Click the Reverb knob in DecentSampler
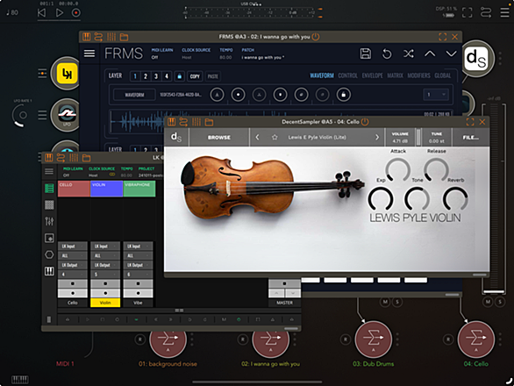 455,199
